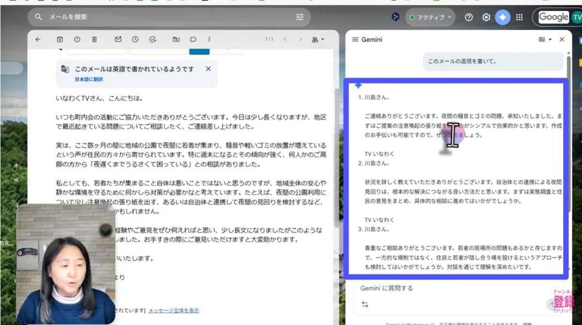Click the magnifier search icon
The image size is (582, 325).
38,17
